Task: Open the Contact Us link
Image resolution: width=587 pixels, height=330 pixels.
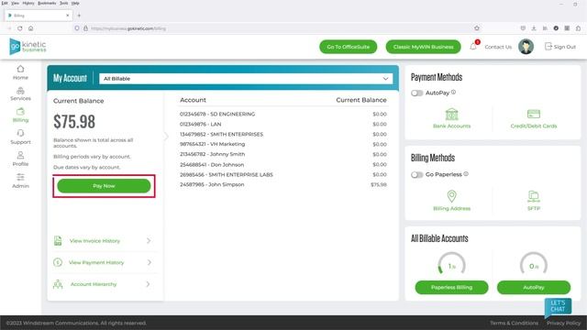Action: tap(498, 47)
